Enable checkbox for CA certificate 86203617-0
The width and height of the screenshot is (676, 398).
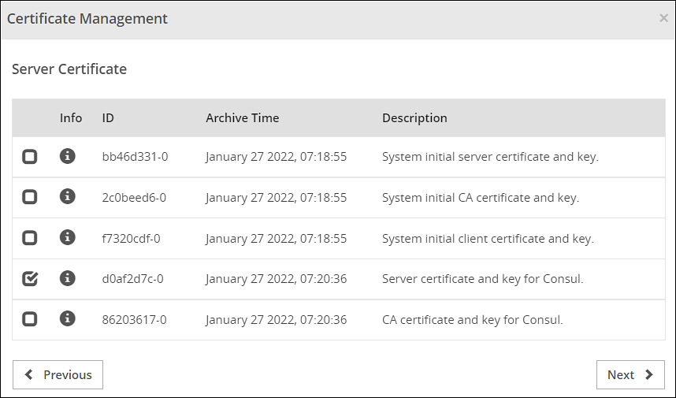(30, 319)
